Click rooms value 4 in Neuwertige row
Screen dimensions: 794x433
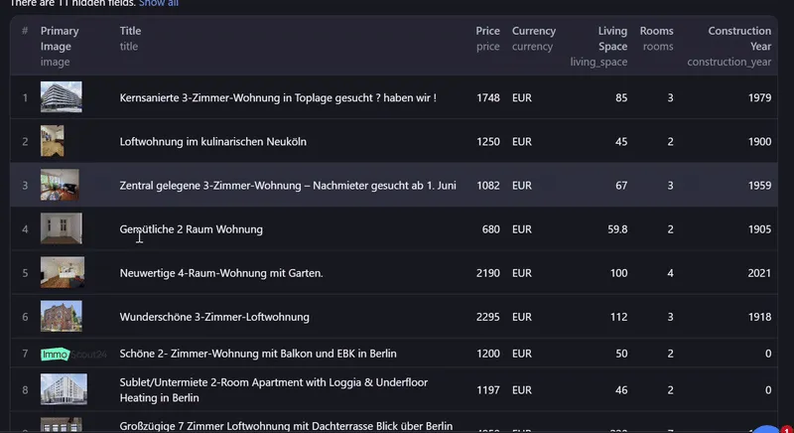[670, 273]
